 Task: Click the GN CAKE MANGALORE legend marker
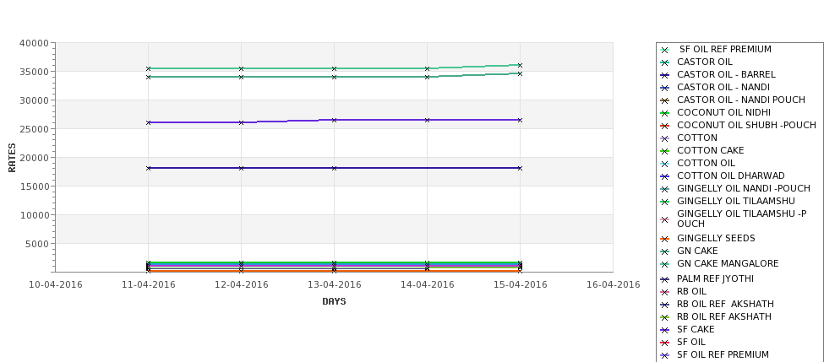[665, 264]
